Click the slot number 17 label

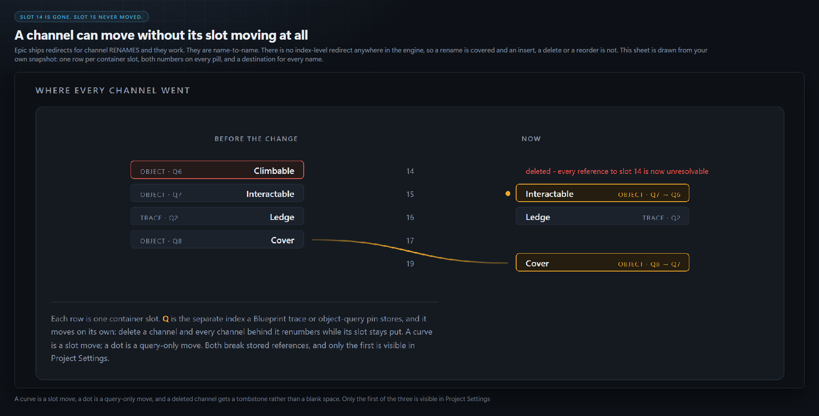pyautogui.click(x=410, y=241)
